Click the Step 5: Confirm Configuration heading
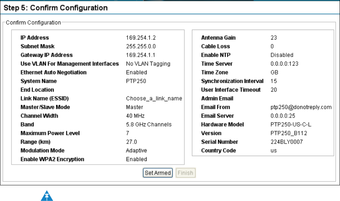The height and width of the screenshot is (201, 340). [55, 8]
